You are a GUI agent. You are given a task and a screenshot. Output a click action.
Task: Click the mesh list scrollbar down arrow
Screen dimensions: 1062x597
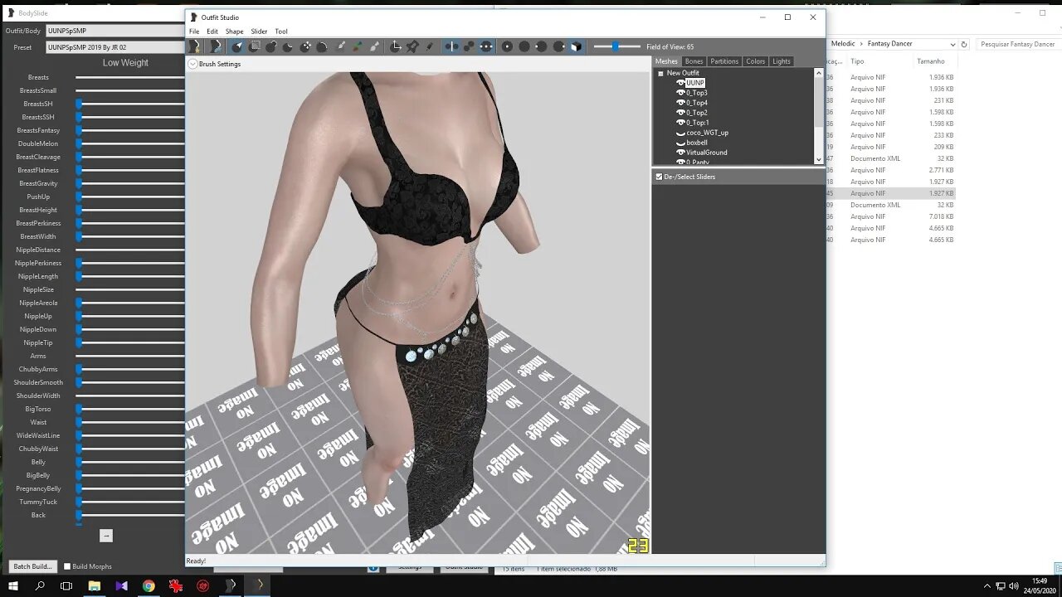819,159
